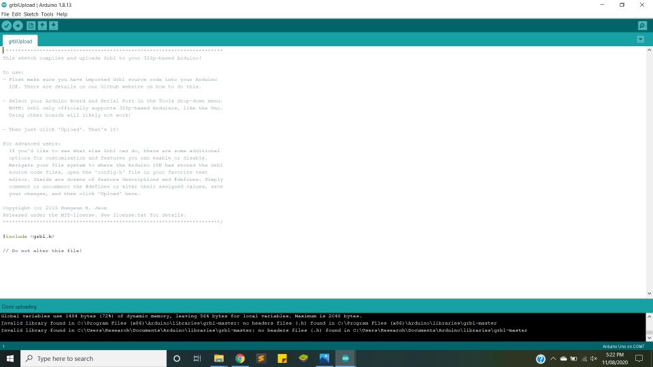Open File Explorer from taskbar
Screen dimensions: 653x367
tap(218, 358)
